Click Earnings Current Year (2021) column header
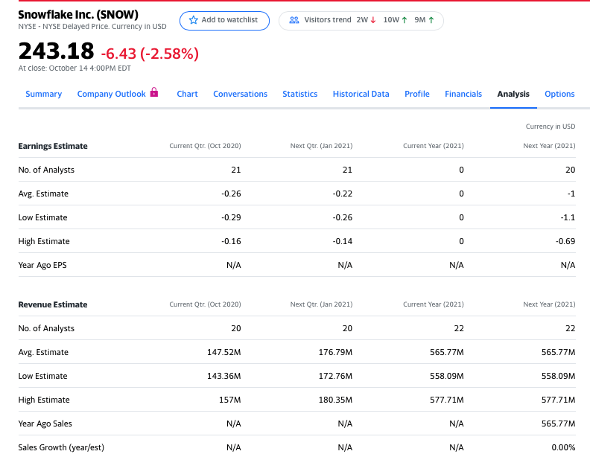 434,146
